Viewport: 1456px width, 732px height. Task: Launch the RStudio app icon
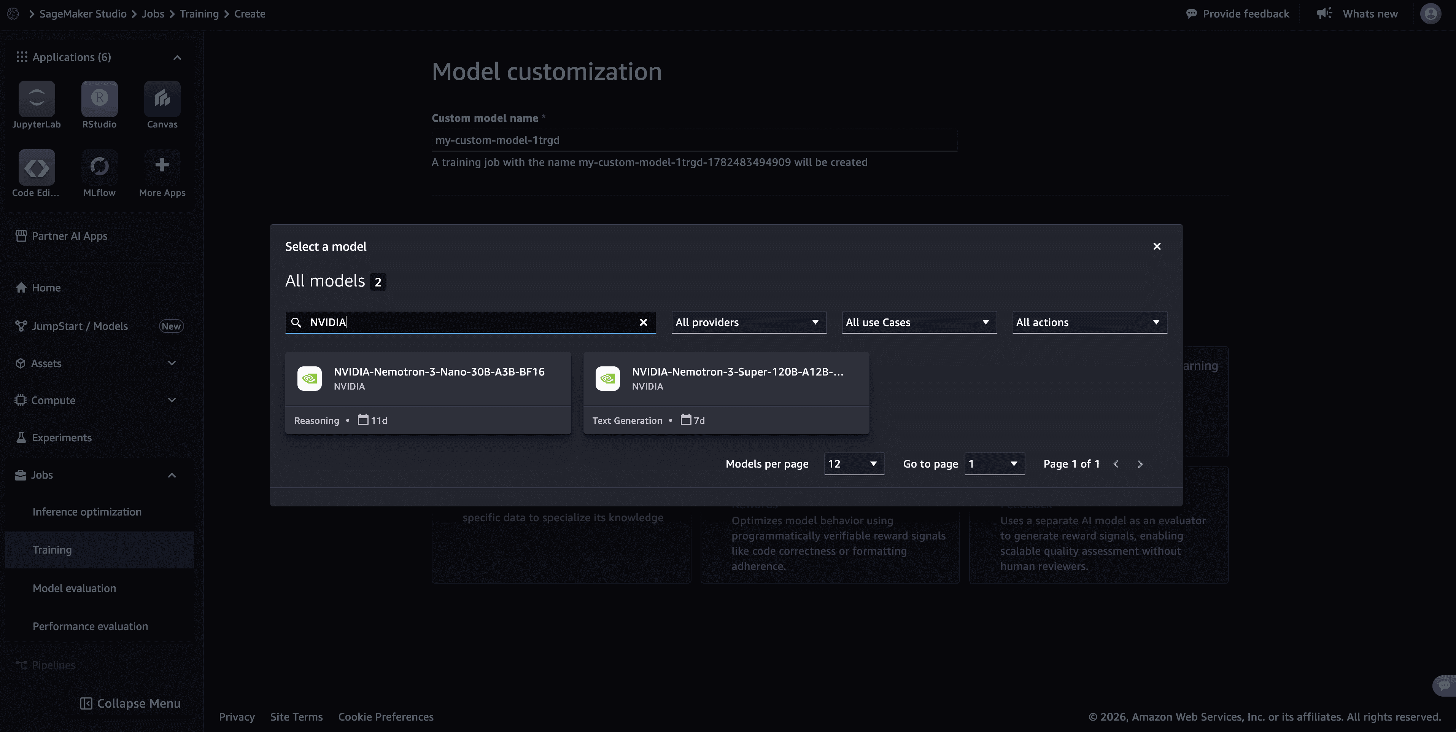pyautogui.click(x=100, y=99)
